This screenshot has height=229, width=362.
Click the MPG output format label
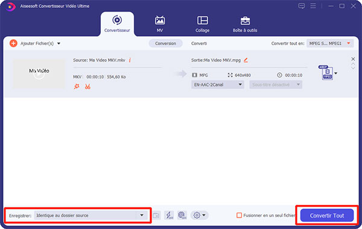coord(203,75)
